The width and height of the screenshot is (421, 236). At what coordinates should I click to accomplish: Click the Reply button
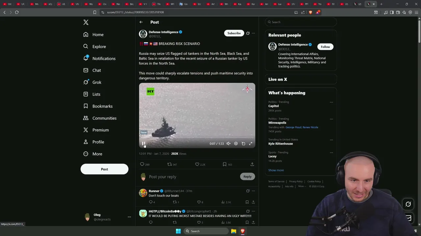tap(247, 176)
